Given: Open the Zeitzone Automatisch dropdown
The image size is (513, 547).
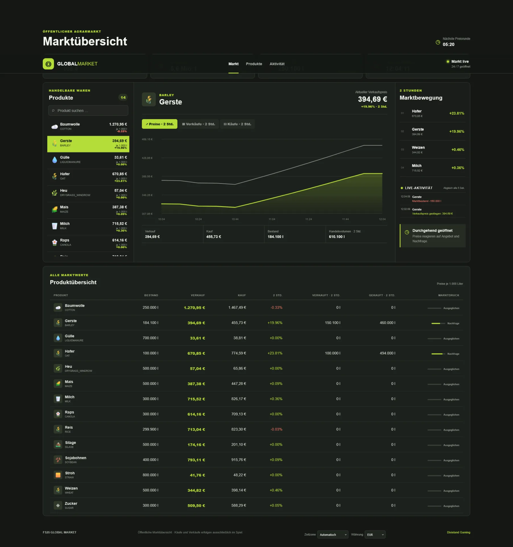Looking at the screenshot, I should (333, 534).
